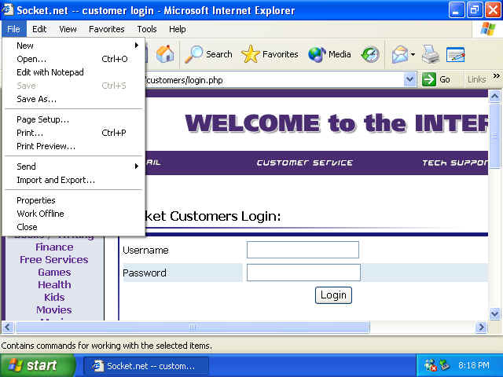Select Page Setup... menu entry
Screen dimensions: 503x377
tap(73, 119)
